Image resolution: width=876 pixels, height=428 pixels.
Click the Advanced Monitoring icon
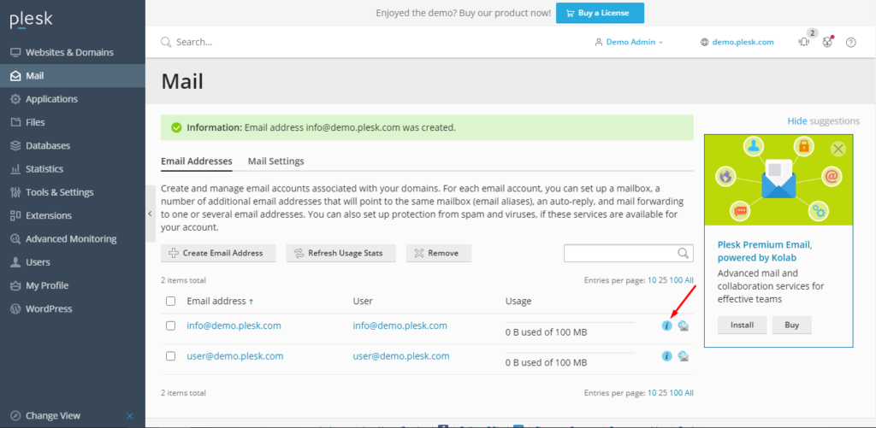coord(15,239)
